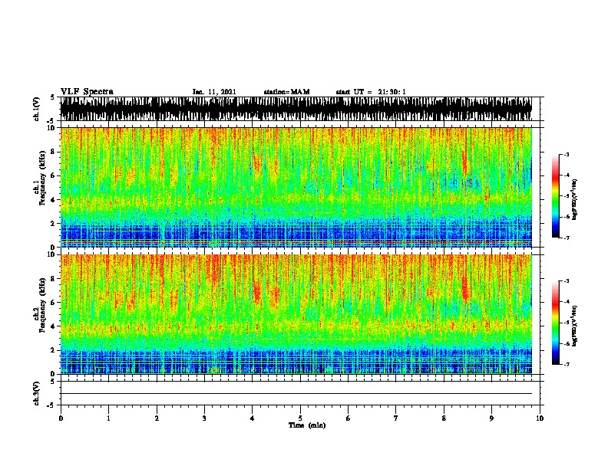Click the time axis tick label "4"
This screenshot has height=469, width=608.
tap(253, 418)
